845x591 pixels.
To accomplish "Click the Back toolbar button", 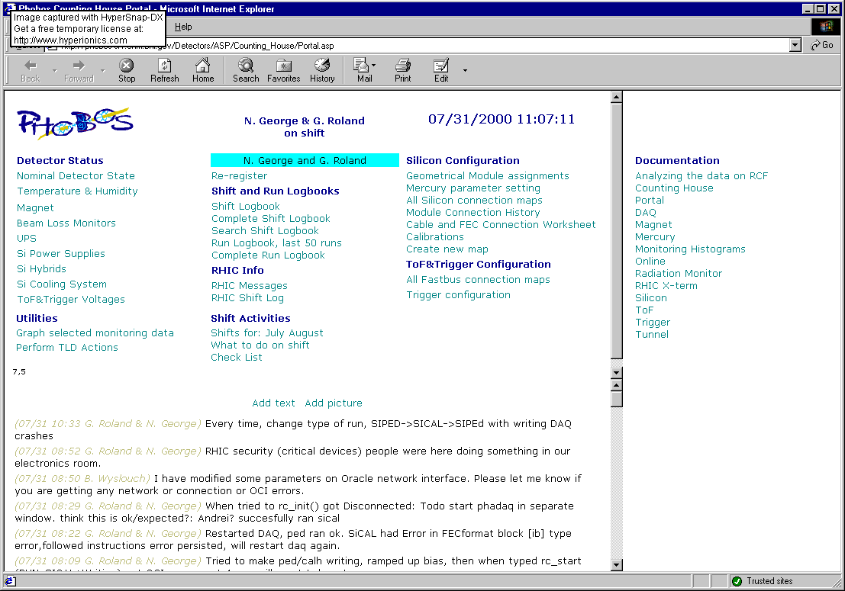I will [x=31, y=71].
